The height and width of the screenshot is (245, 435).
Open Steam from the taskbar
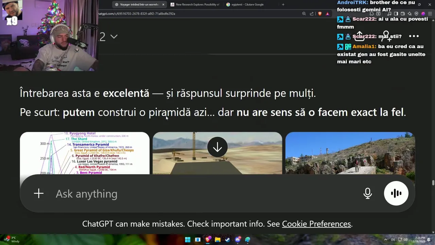[x=227, y=240]
